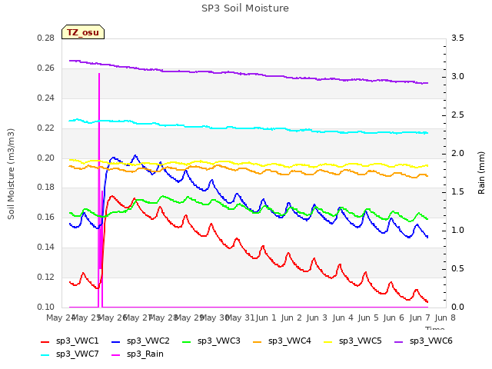Click the red sp3_VWC1 legend color marker

coord(45,341)
